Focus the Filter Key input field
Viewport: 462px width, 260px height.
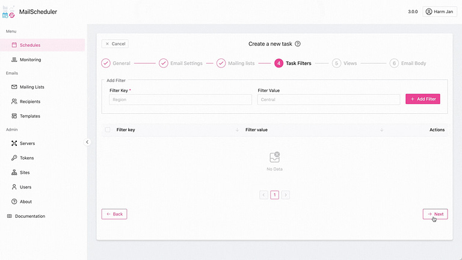coord(180,100)
